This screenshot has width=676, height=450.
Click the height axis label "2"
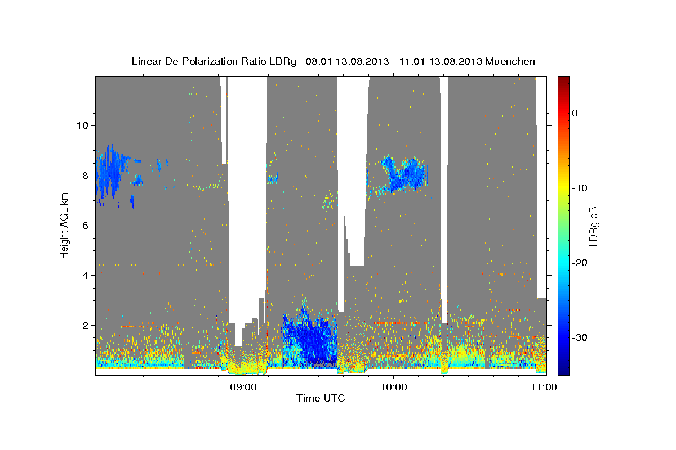point(84,326)
